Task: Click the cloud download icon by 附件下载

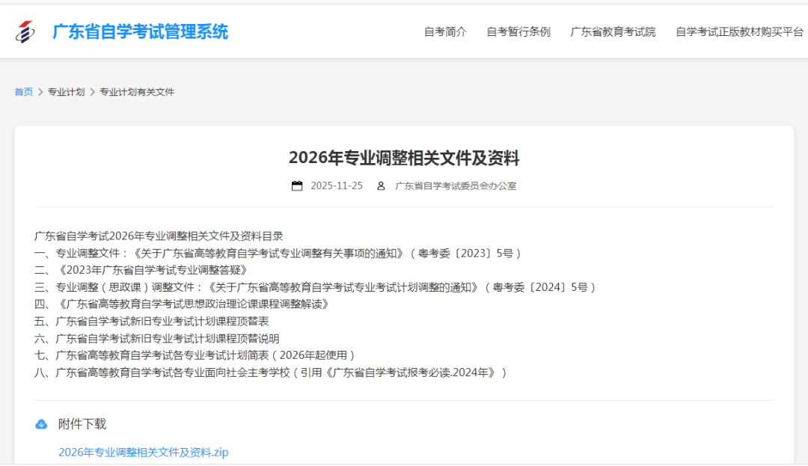Action: pos(41,424)
